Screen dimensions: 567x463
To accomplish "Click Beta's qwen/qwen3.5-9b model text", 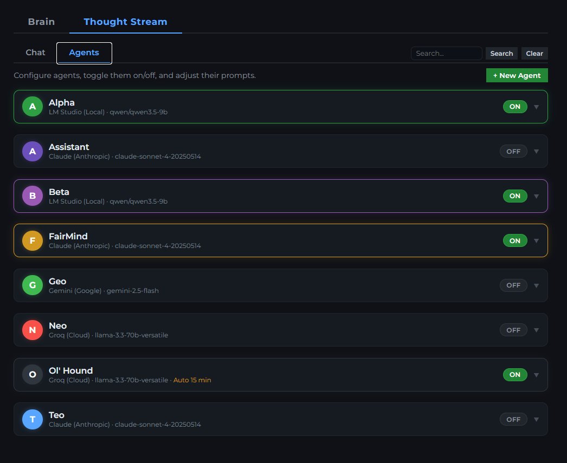I will pos(138,201).
